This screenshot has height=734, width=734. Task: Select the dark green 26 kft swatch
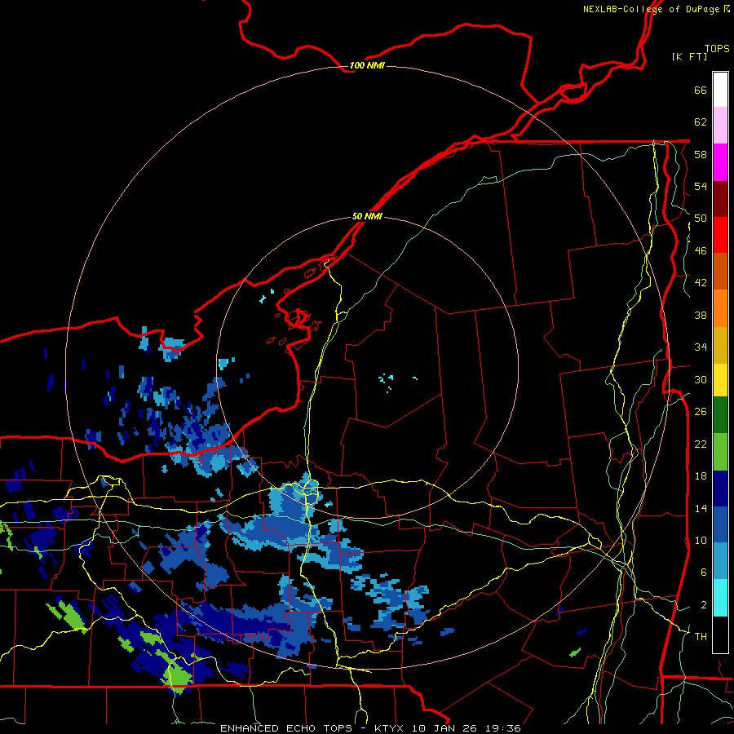point(720,415)
